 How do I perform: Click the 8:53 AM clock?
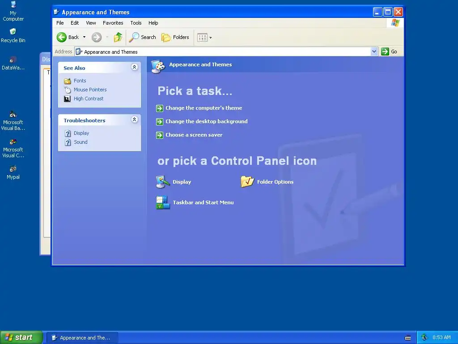[441, 338]
